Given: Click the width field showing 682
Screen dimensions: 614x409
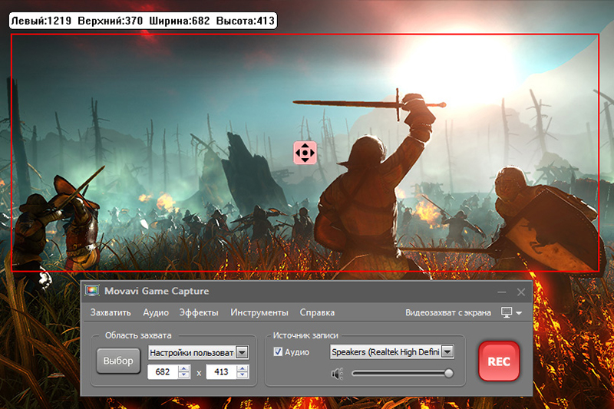Looking at the screenshot, I should click(x=162, y=372).
